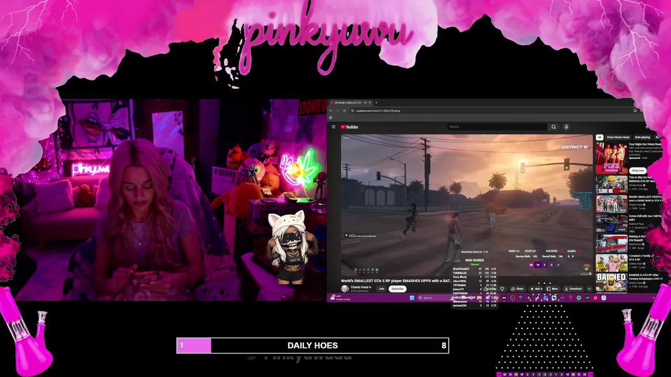Click the browser address bar URL

pyautogui.click(x=378, y=110)
